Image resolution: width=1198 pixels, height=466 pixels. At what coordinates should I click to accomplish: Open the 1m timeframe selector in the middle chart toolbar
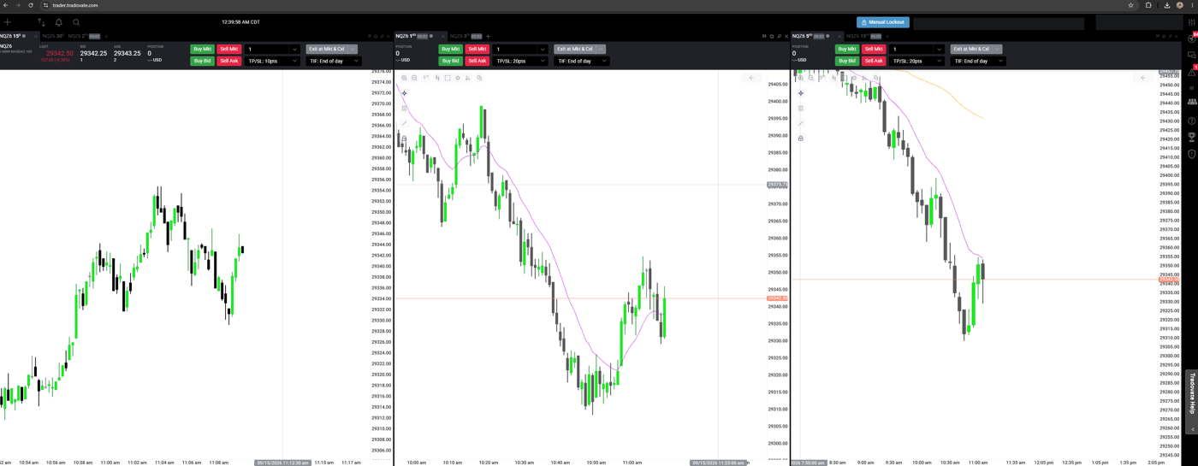pyautogui.click(x=426, y=78)
